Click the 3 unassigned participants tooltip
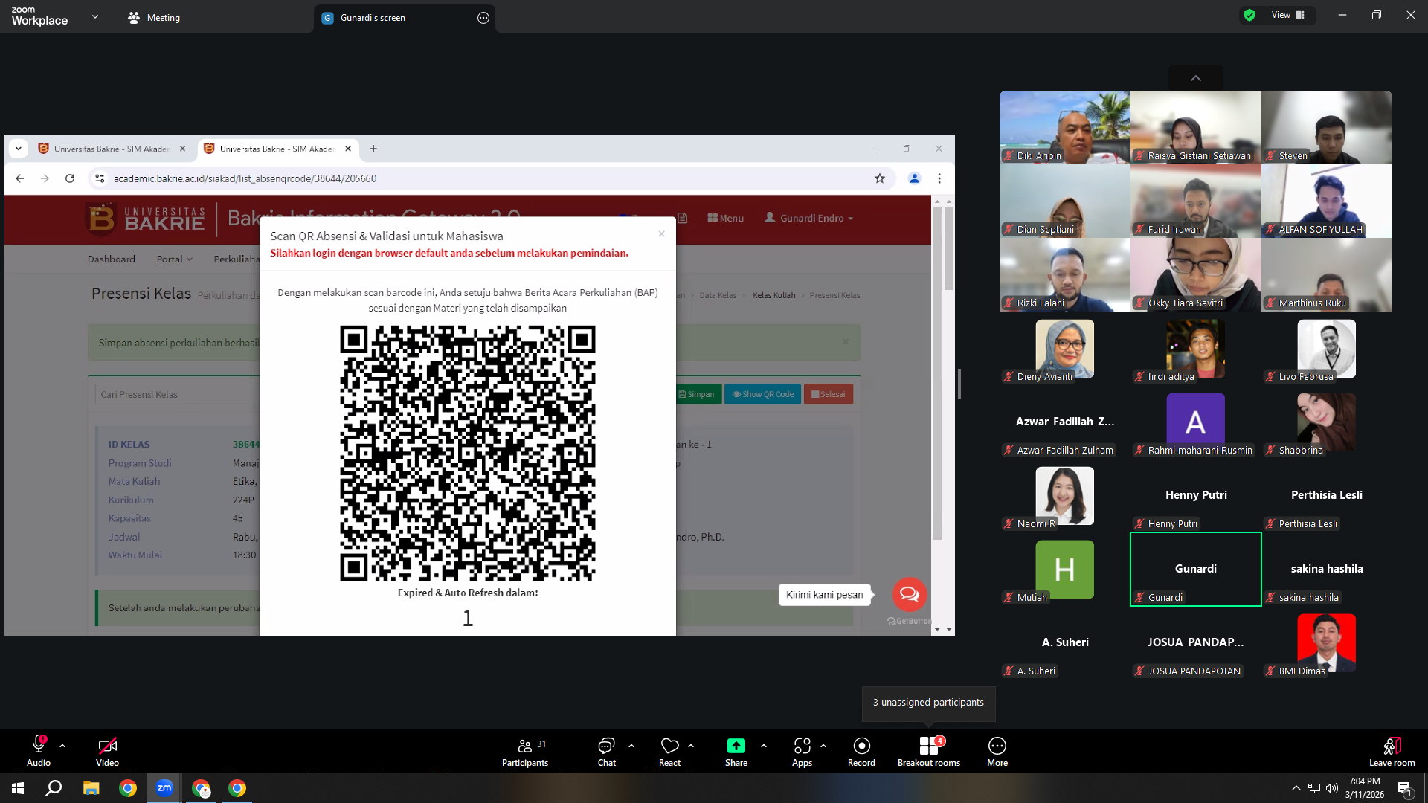1428x803 pixels. pyautogui.click(x=928, y=703)
